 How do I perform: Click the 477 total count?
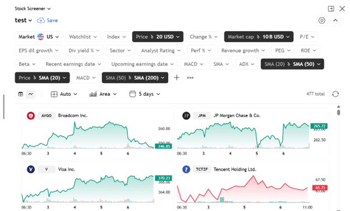click(x=315, y=94)
